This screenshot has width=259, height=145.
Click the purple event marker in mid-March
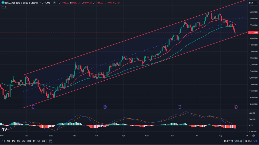pos(105,107)
